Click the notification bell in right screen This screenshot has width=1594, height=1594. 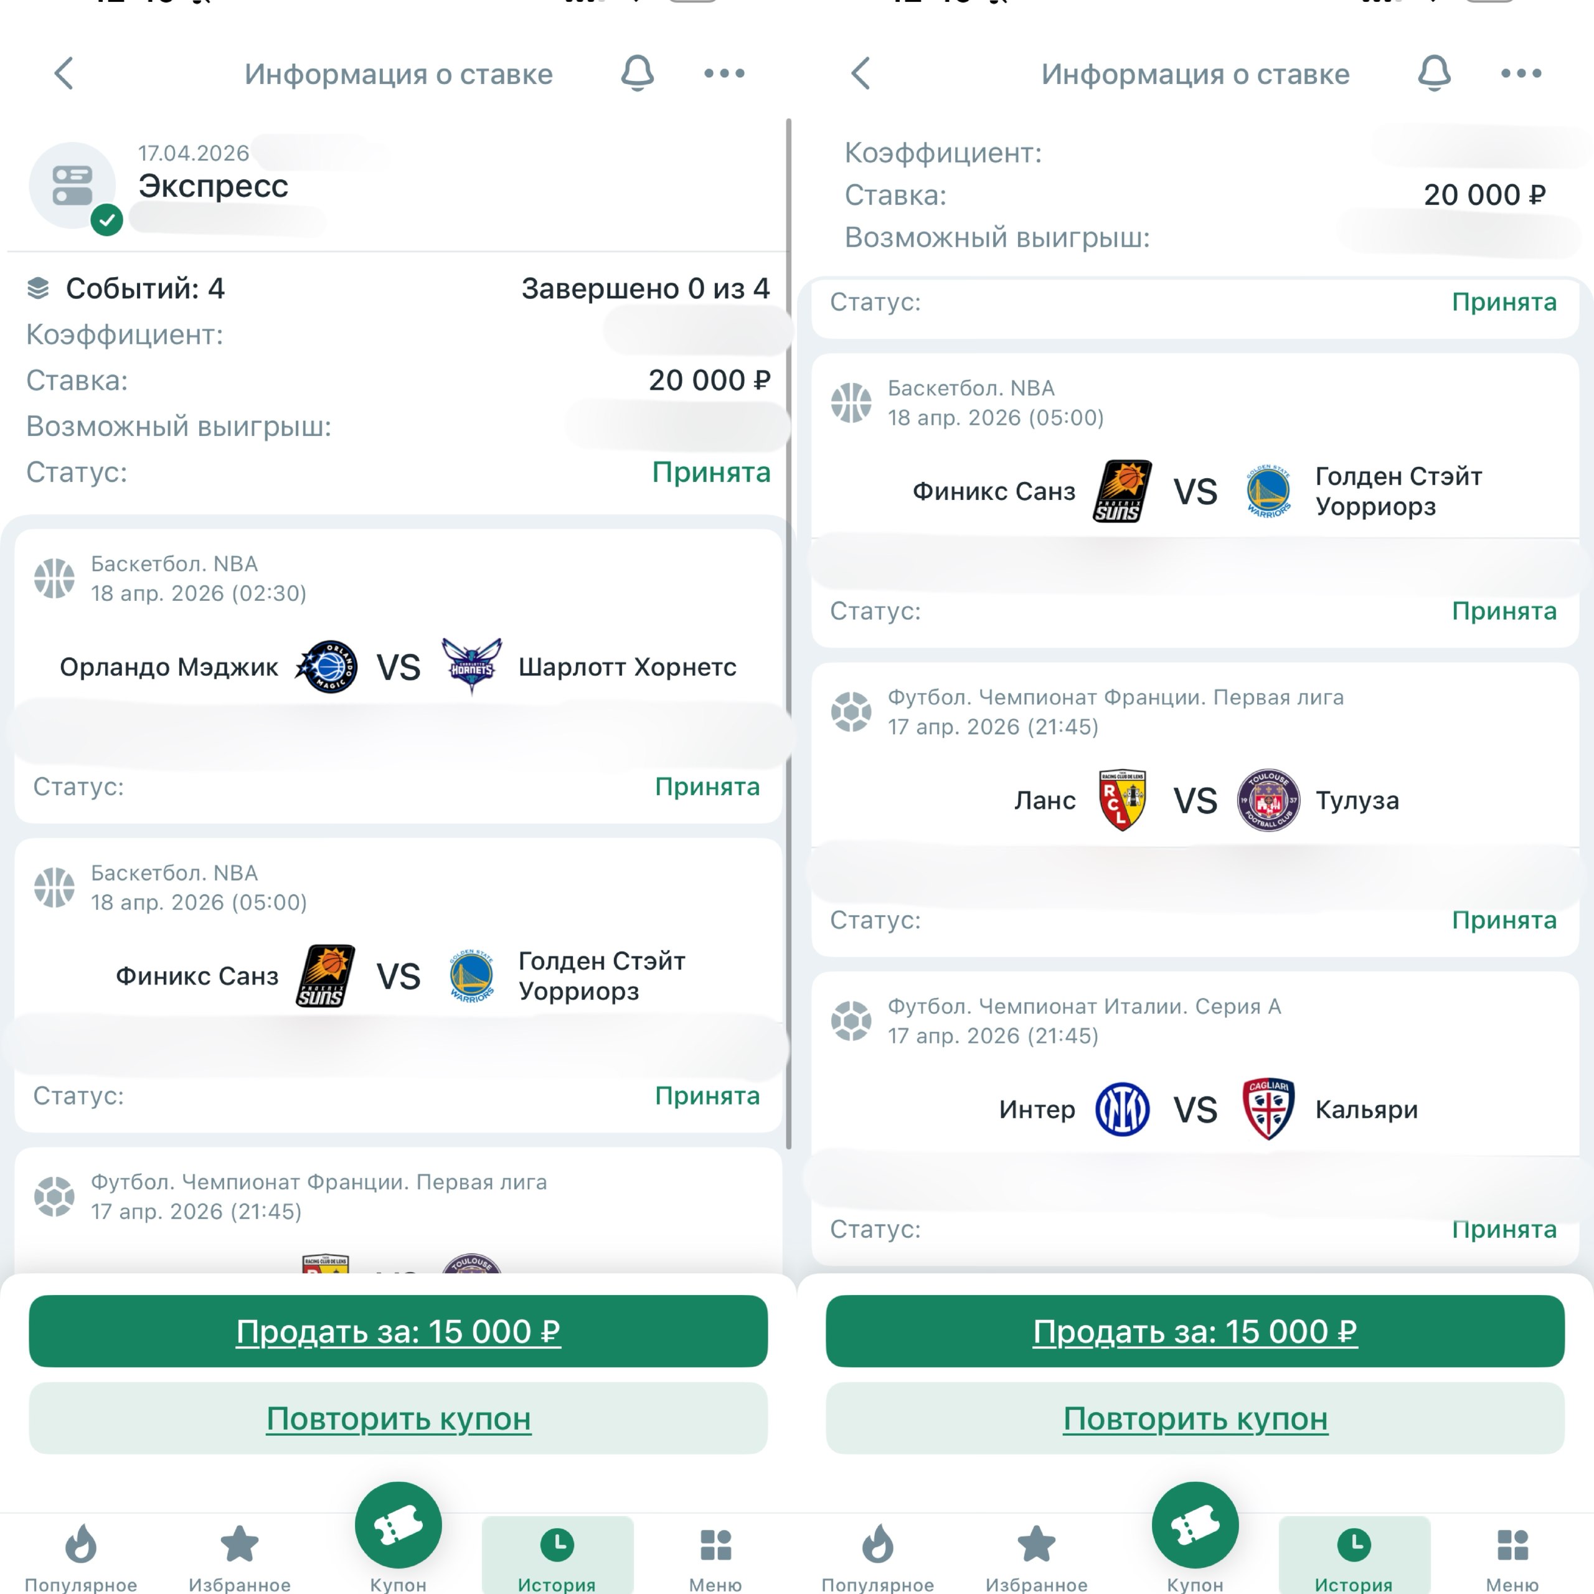[x=1435, y=73]
